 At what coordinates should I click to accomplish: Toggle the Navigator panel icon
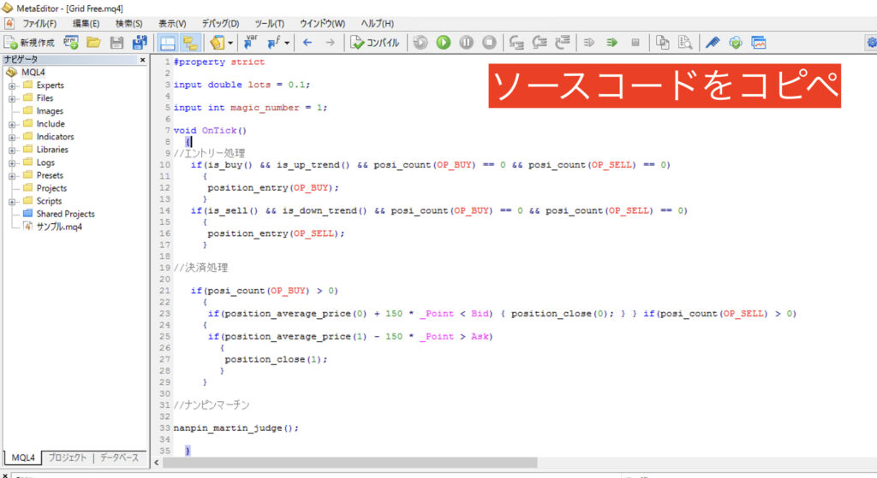pyautogui.click(x=190, y=43)
